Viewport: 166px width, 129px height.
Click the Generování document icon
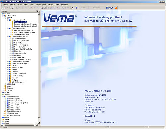[5, 88]
